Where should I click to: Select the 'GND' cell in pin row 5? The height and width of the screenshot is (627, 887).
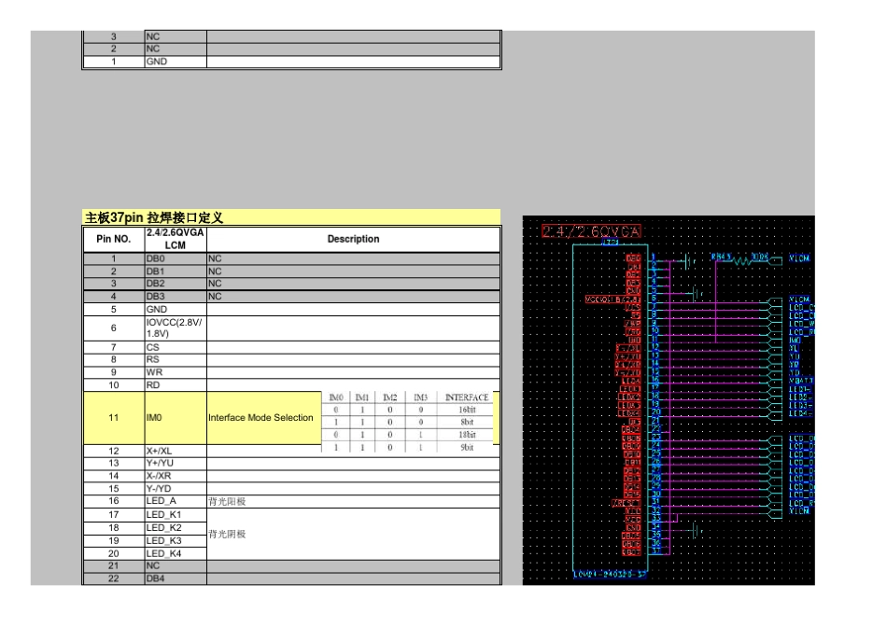click(x=176, y=309)
